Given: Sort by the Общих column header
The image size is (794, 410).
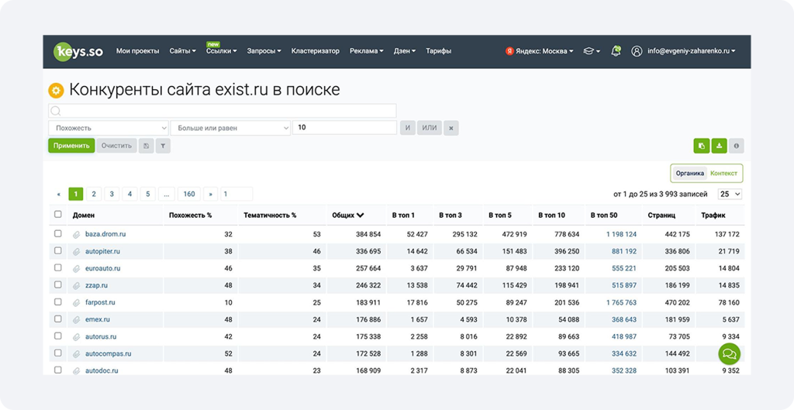Looking at the screenshot, I should tap(348, 215).
